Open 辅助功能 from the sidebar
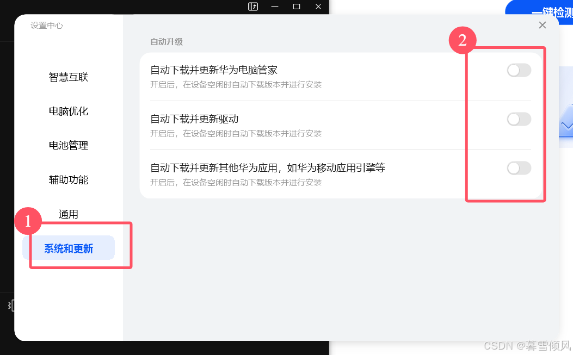Image resolution: width=573 pixels, height=355 pixels. pos(69,180)
